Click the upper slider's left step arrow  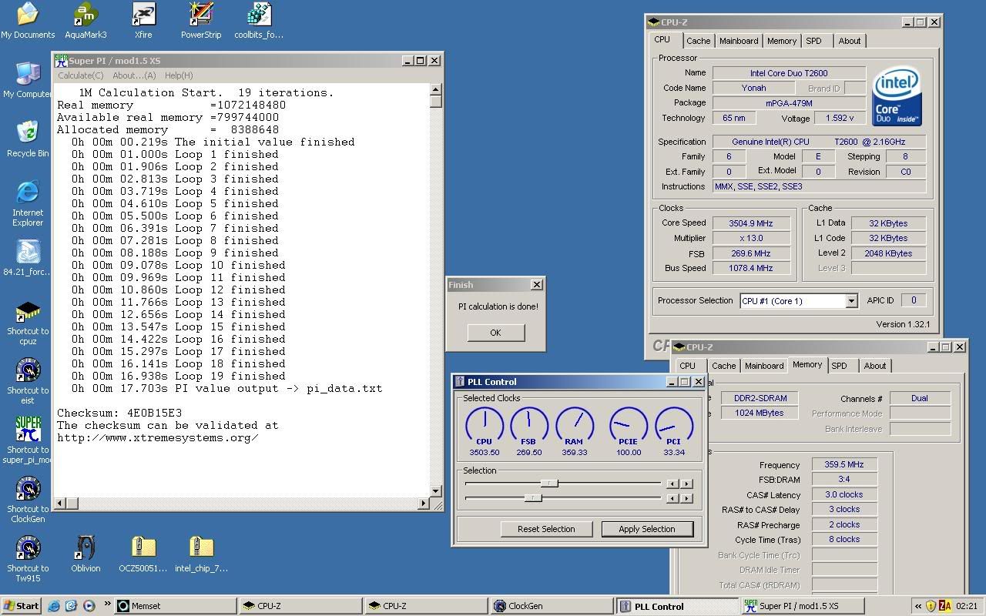672,484
